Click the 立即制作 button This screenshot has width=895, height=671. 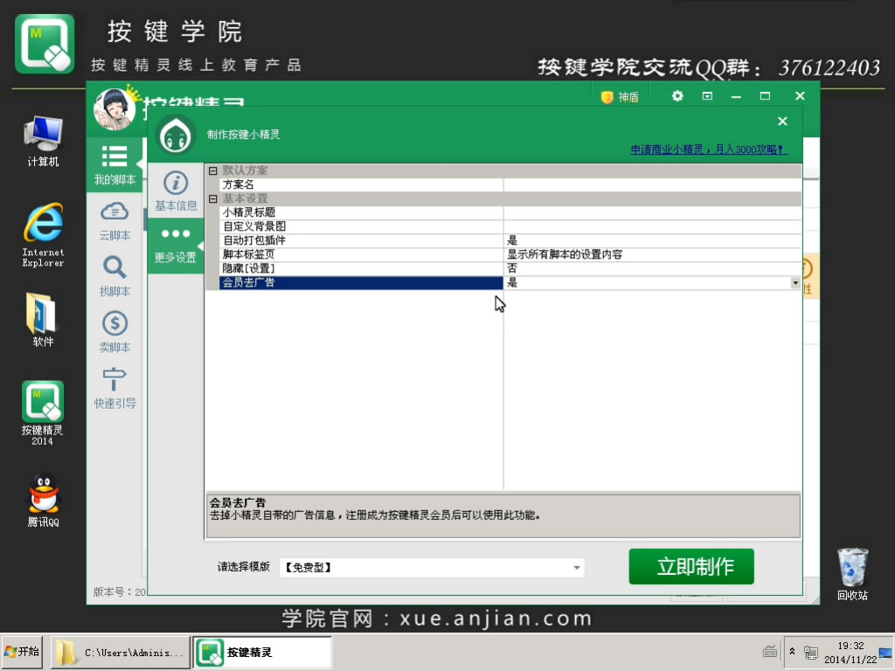pyautogui.click(x=692, y=566)
